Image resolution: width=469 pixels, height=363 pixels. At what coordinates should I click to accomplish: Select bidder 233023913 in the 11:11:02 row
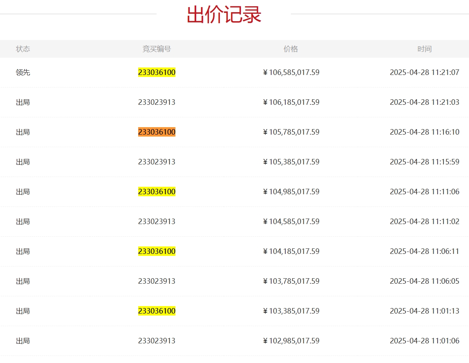[157, 222]
